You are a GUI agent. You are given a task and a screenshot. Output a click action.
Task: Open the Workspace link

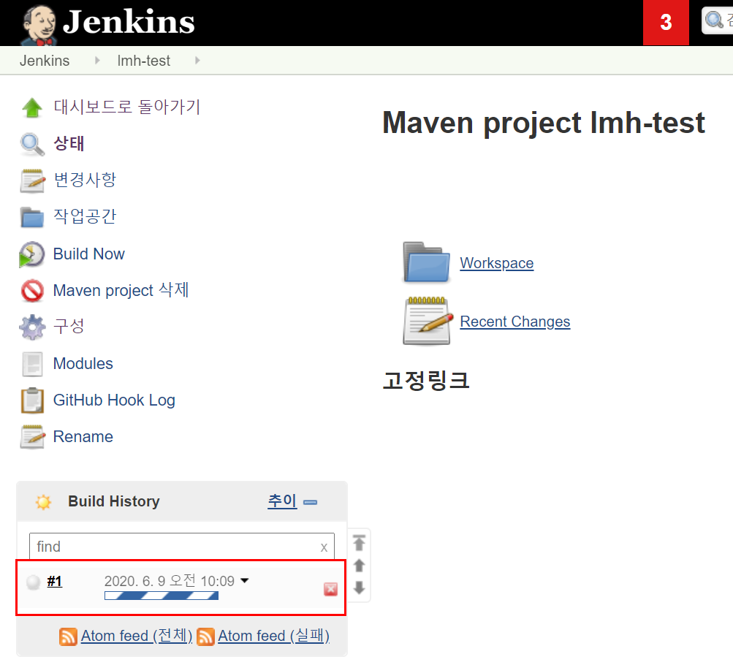click(x=496, y=263)
